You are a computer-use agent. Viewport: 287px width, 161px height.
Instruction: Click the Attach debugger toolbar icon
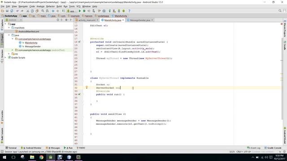[94, 11]
